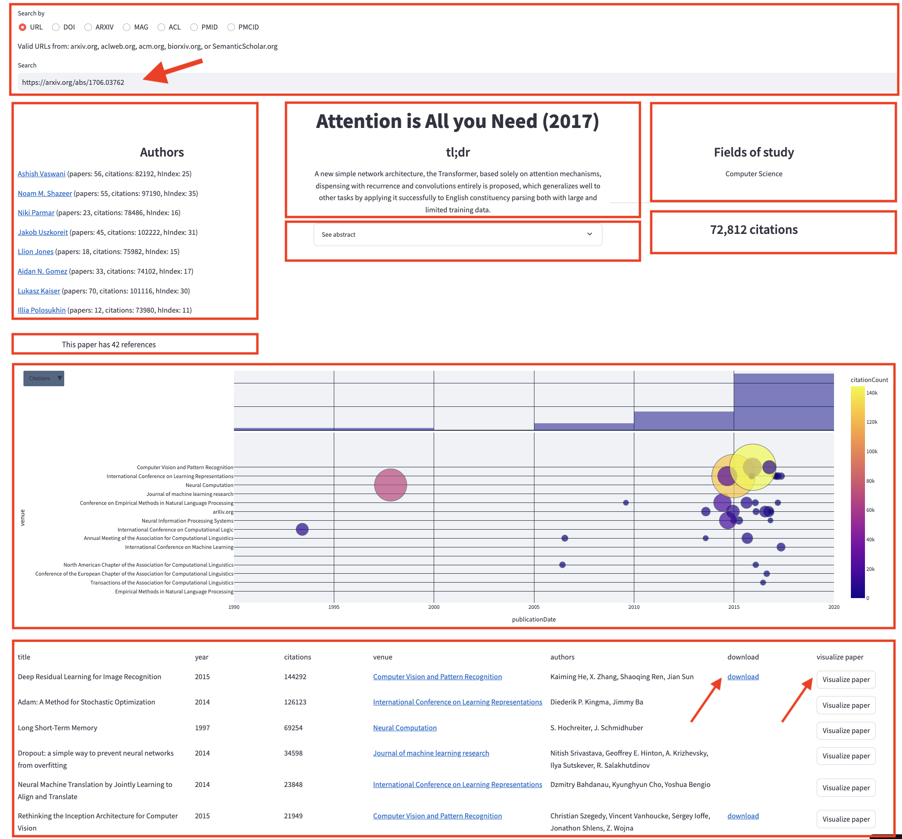Open the Citations dropdown on chart

44,378
